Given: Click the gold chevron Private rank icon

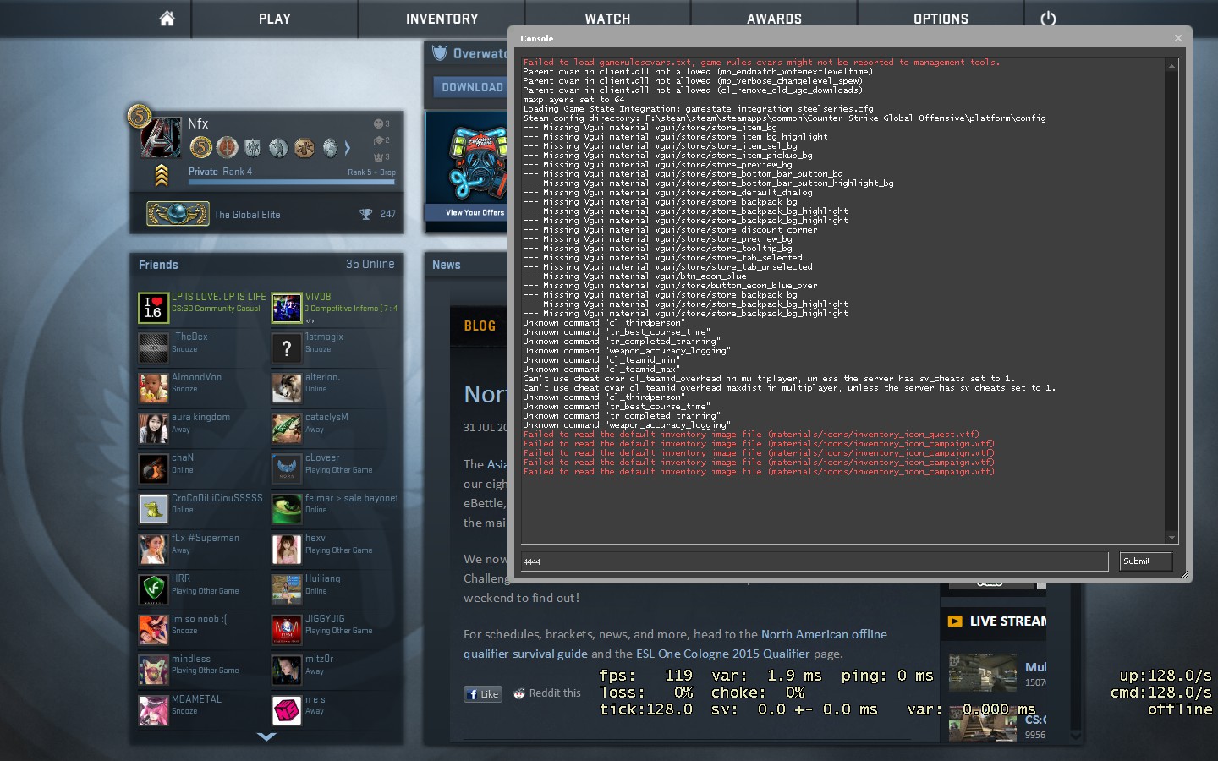Looking at the screenshot, I should click(162, 174).
